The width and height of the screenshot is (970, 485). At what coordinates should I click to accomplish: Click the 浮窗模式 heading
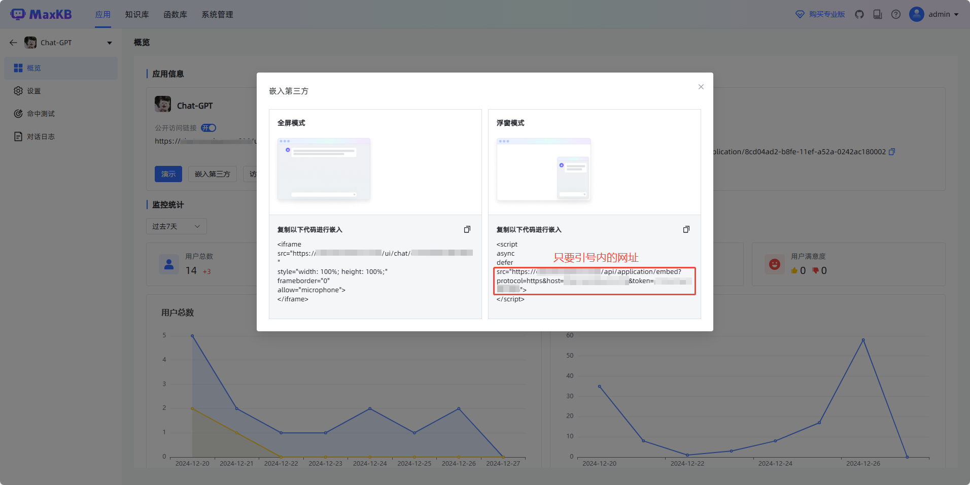510,123
